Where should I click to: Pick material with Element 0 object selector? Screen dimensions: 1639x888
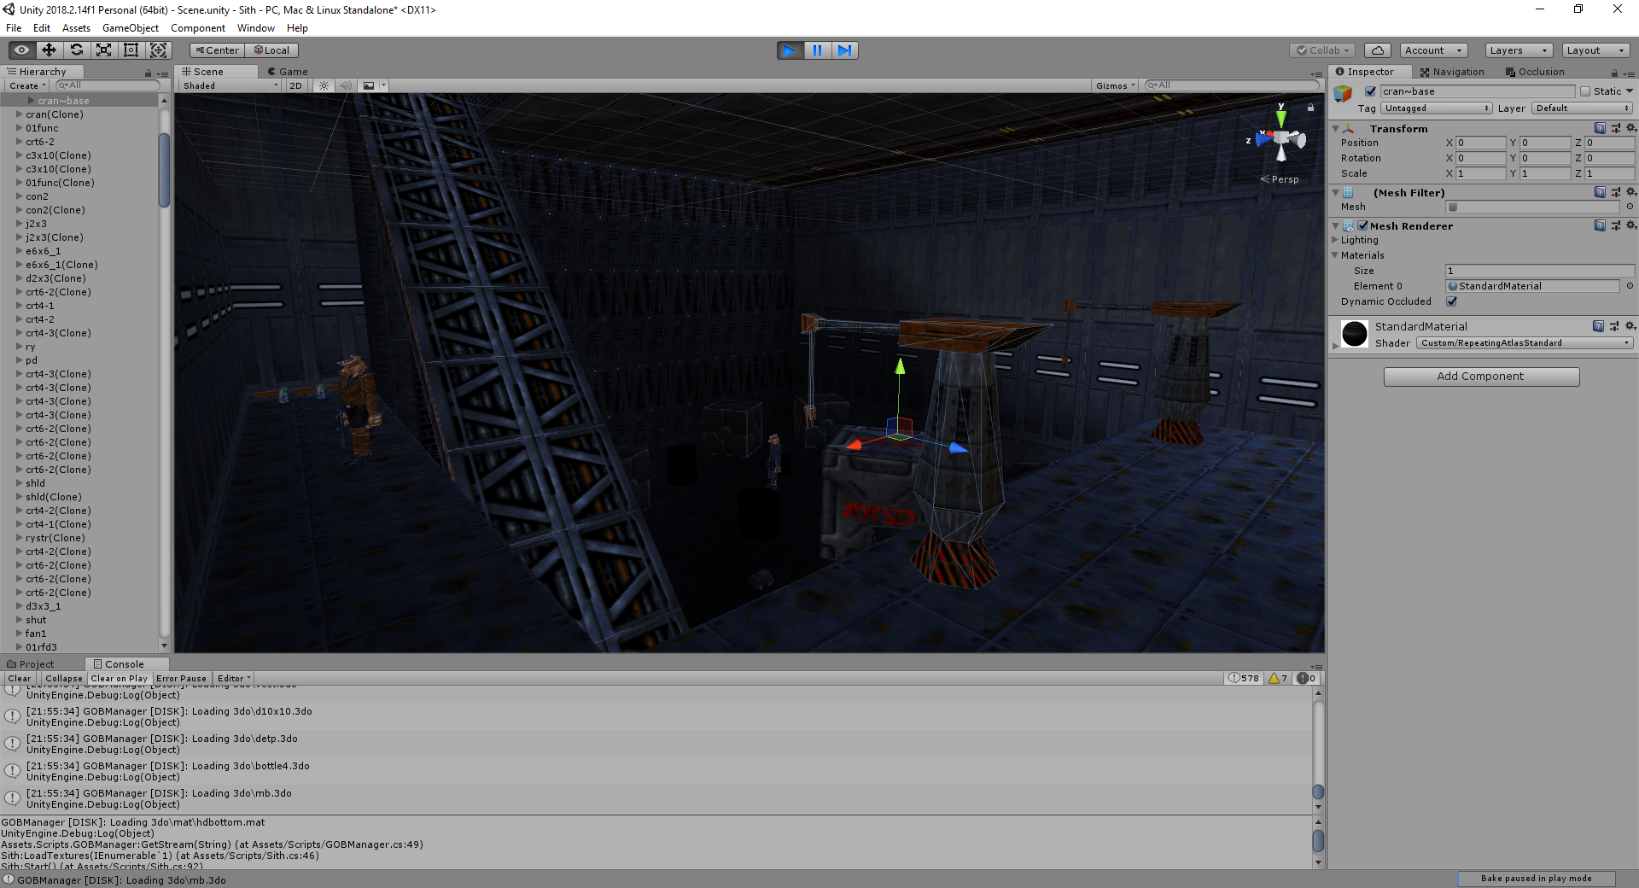click(1630, 286)
